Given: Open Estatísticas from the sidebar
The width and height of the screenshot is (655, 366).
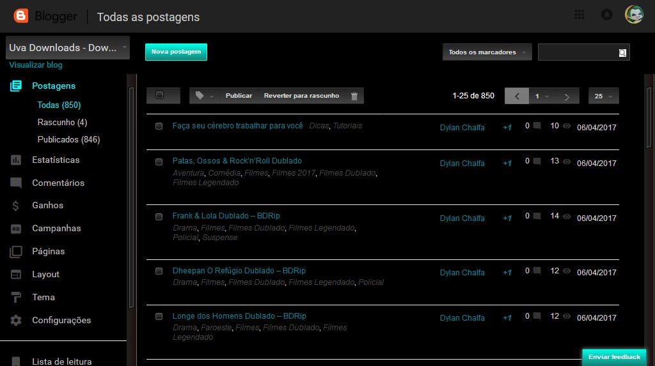Looking at the screenshot, I should pos(56,160).
